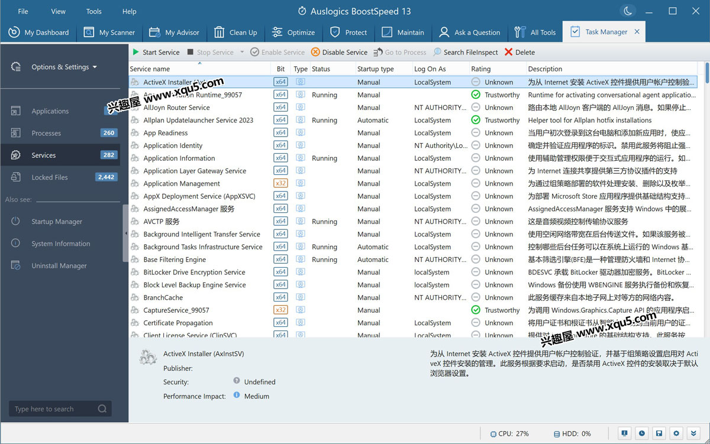This screenshot has height=444, width=710.
Task: Open the Tools menu
Action: click(94, 11)
